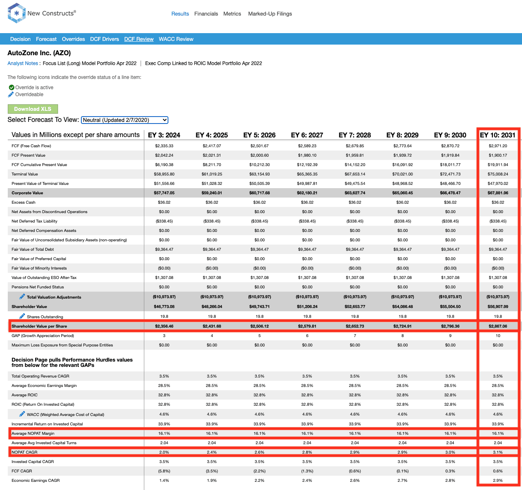The image size is (522, 490).
Task: Click the $2,356.46 Shareholder Value per Share cell
Action: [x=164, y=326]
